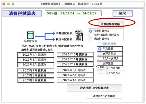Select the 2024年3月 更新済 month

tap(75, 80)
